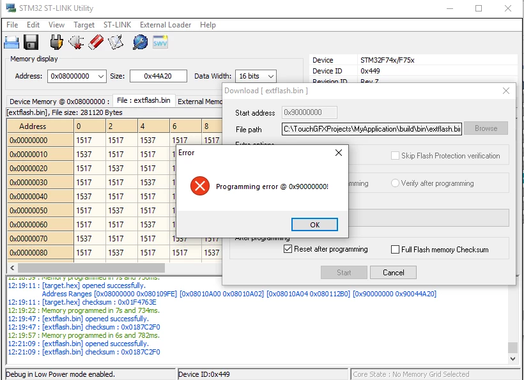Select Verify after programming radio button

click(395, 183)
